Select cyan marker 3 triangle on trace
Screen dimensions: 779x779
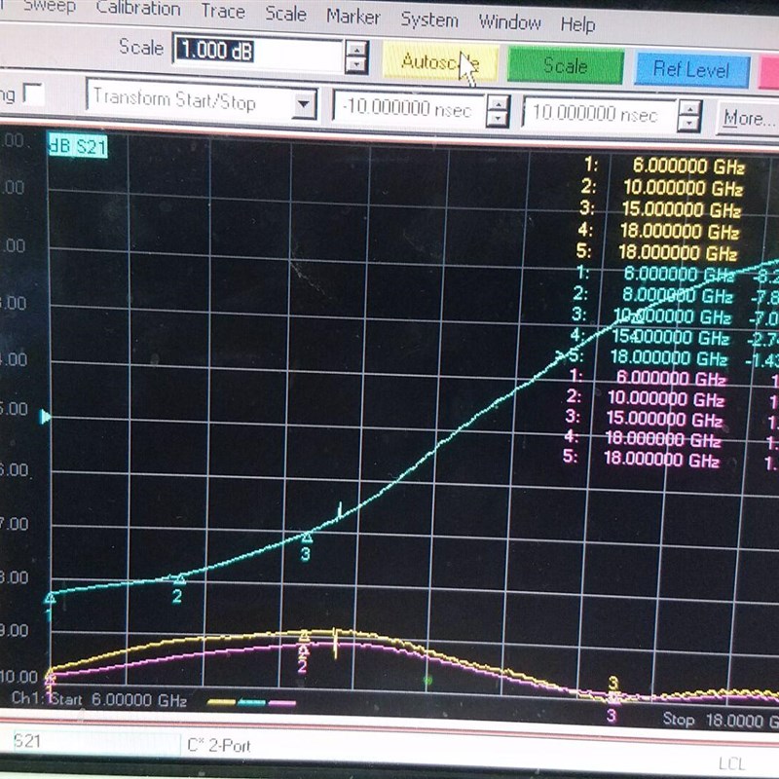308,538
